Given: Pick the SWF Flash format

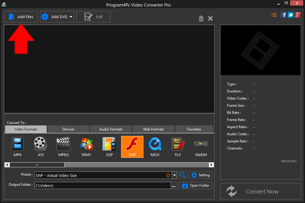Looking at the screenshot, I should [x=132, y=147].
